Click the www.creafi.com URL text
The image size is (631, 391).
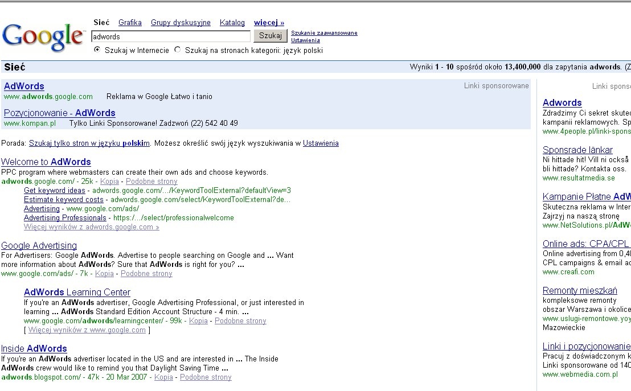[x=568, y=272]
